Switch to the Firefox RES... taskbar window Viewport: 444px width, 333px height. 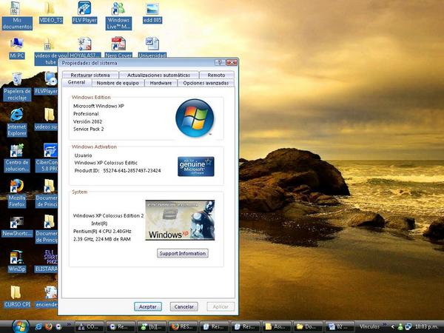(x=183, y=327)
